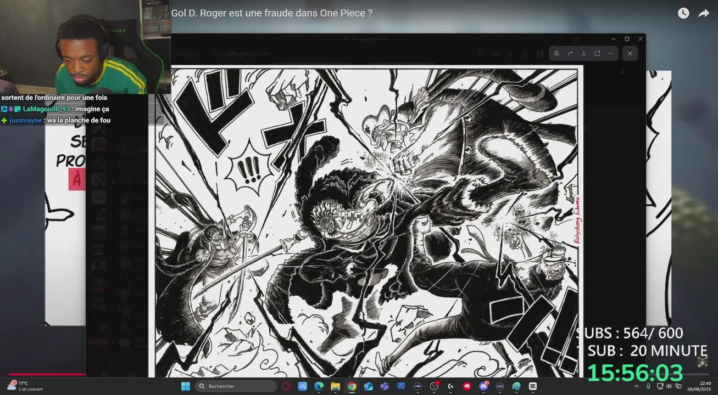Open the weather widget showing 17°C

coord(25,386)
